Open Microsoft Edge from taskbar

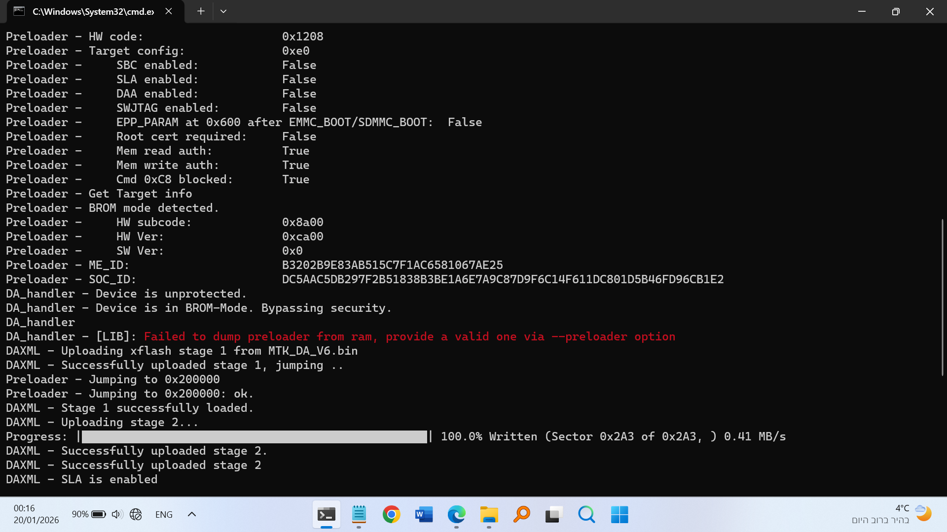coord(456,515)
